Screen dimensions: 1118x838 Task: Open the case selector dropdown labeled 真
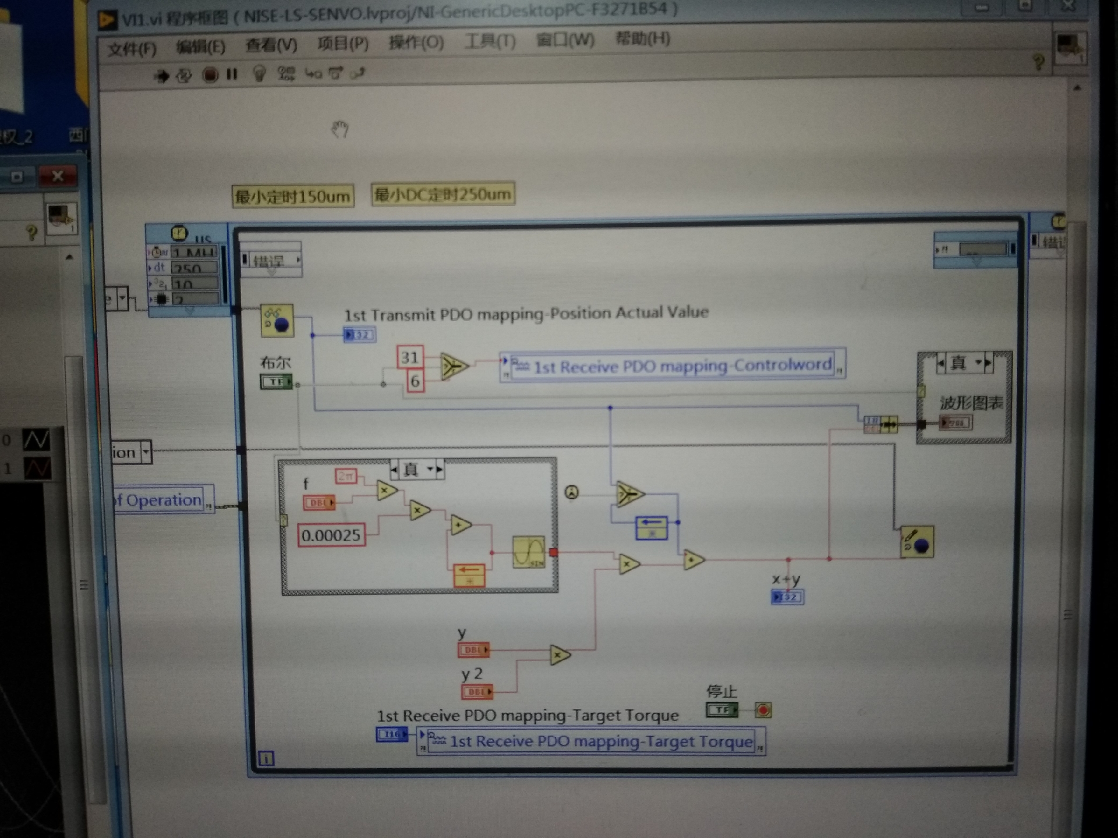pyautogui.click(x=430, y=469)
